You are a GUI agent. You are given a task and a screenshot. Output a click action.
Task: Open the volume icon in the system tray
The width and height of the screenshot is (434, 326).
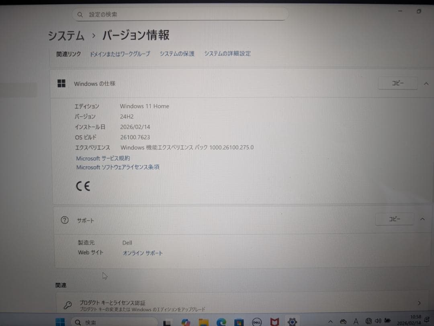click(x=378, y=321)
